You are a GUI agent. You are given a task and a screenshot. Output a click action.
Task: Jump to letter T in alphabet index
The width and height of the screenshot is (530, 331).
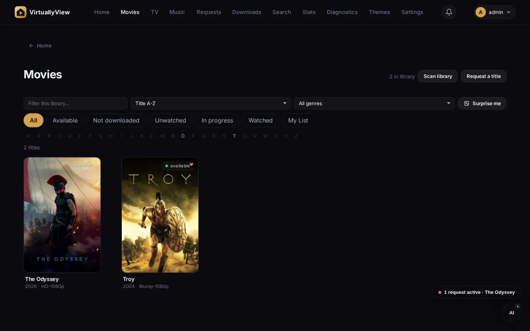pos(234,136)
